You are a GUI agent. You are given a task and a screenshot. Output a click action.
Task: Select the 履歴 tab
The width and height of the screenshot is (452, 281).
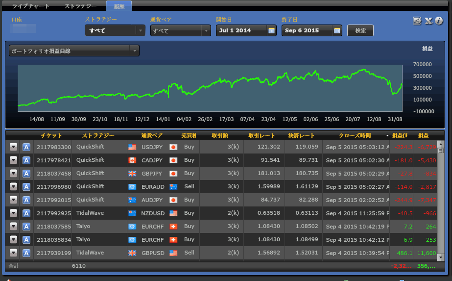coord(119,6)
